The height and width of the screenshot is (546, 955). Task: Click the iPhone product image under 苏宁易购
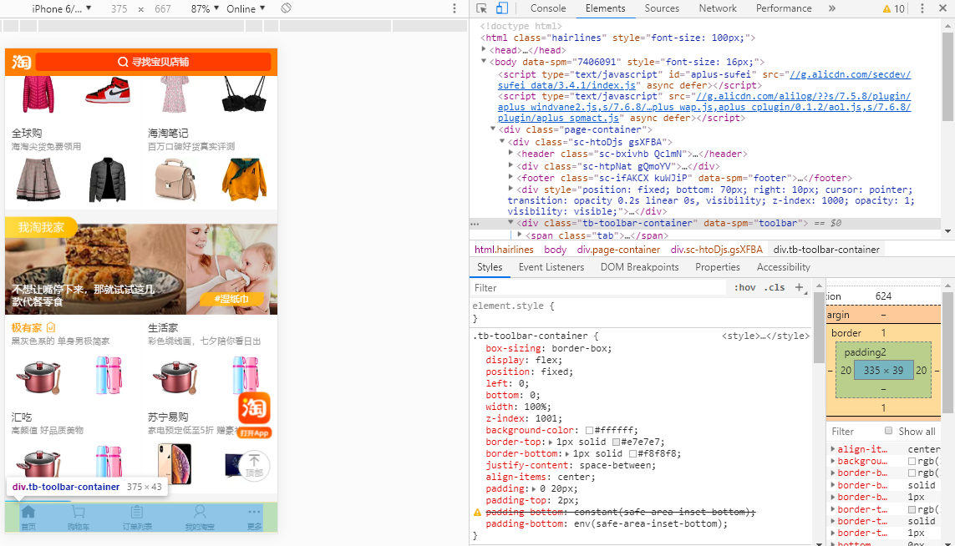175,464
